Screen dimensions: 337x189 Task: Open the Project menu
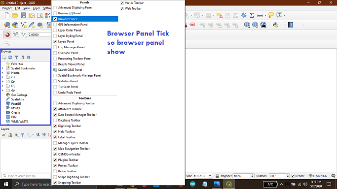pyautogui.click(x=7, y=8)
